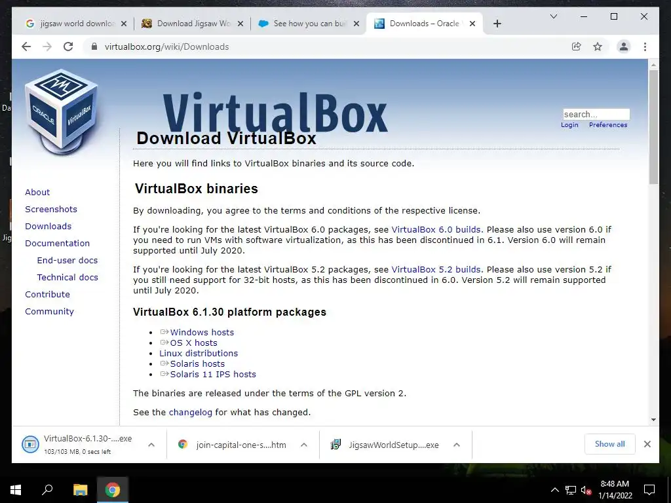Open the Login link
This screenshot has width=671, height=503.
[569, 125]
